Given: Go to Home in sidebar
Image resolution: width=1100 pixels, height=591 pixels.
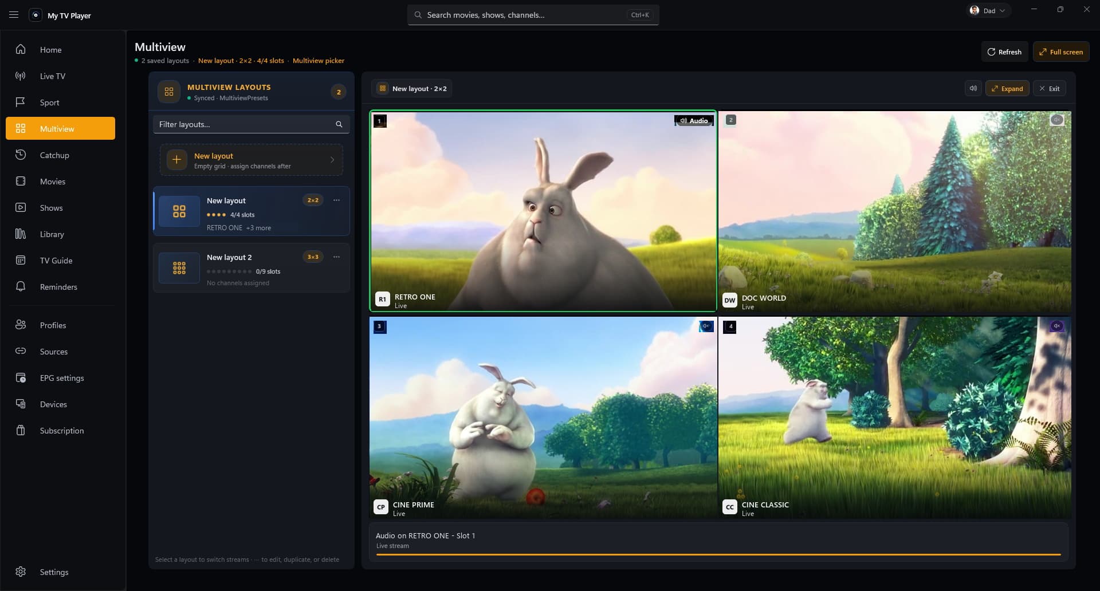Looking at the screenshot, I should point(60,50).
